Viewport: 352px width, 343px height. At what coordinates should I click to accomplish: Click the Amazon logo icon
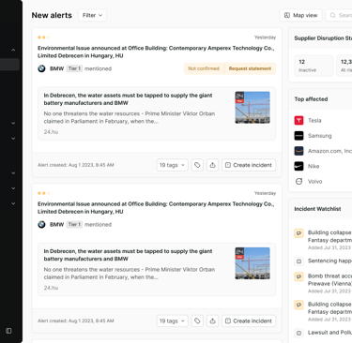click(298, 151)
